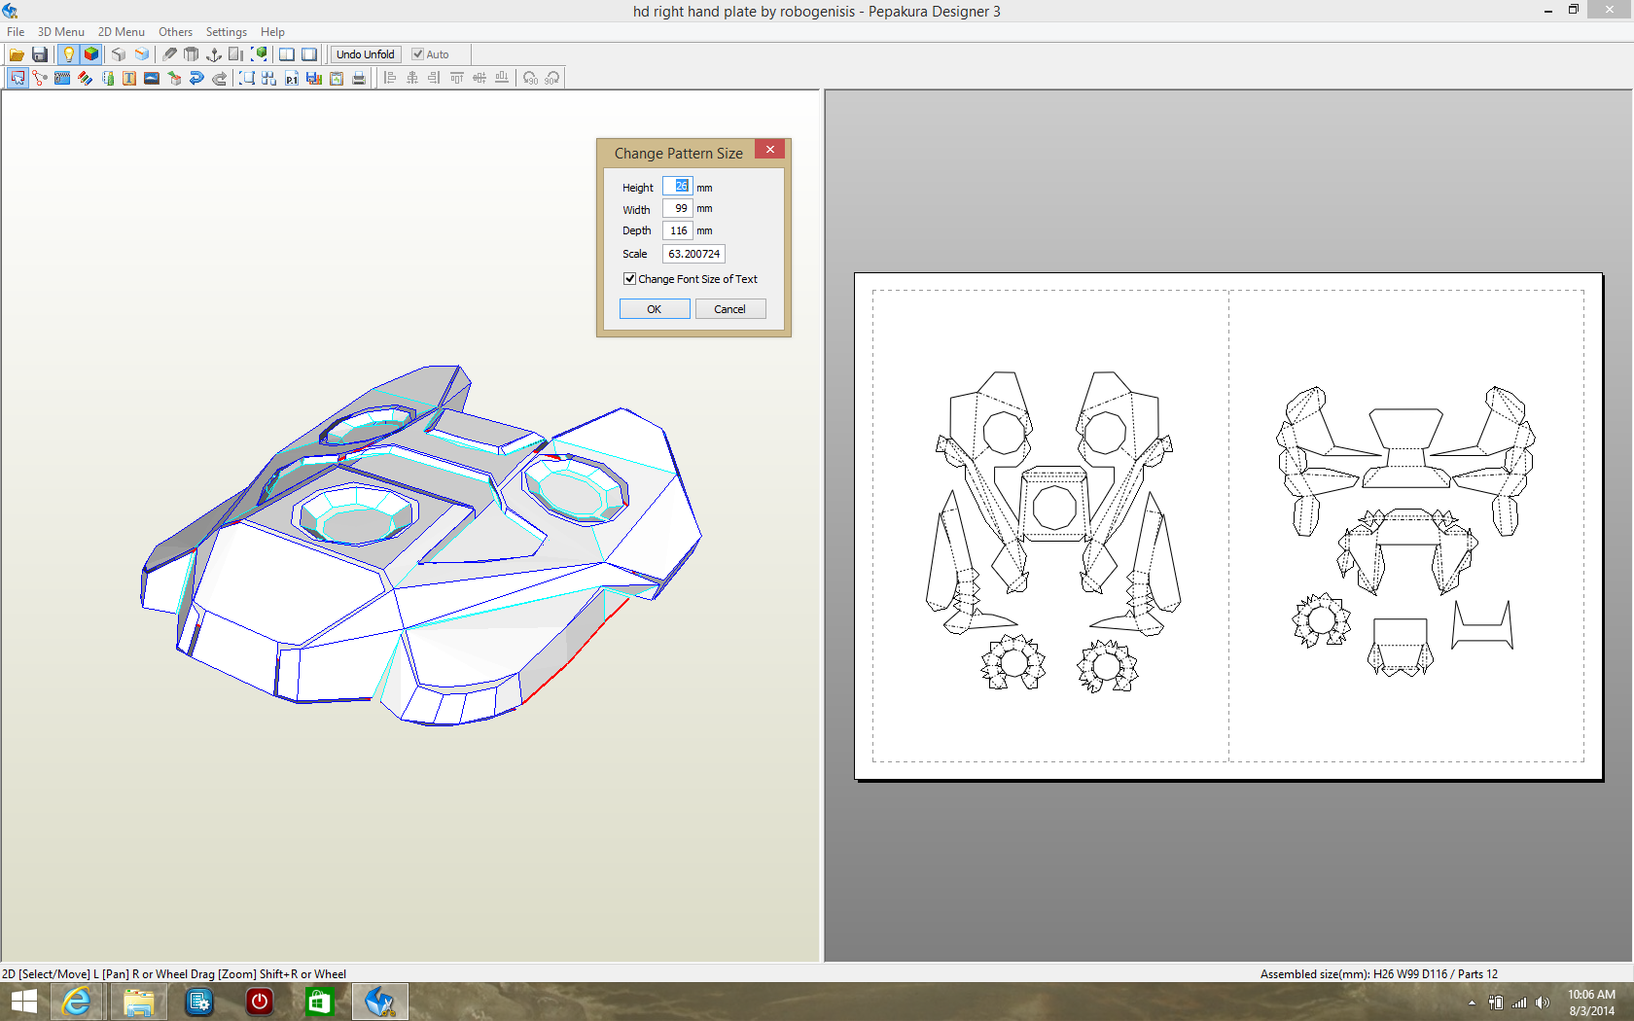Image resolution: width=1634 pixels, height=1021 pixels.
Task: Toggle the colored cube texture icon
Action: point(91,54)
